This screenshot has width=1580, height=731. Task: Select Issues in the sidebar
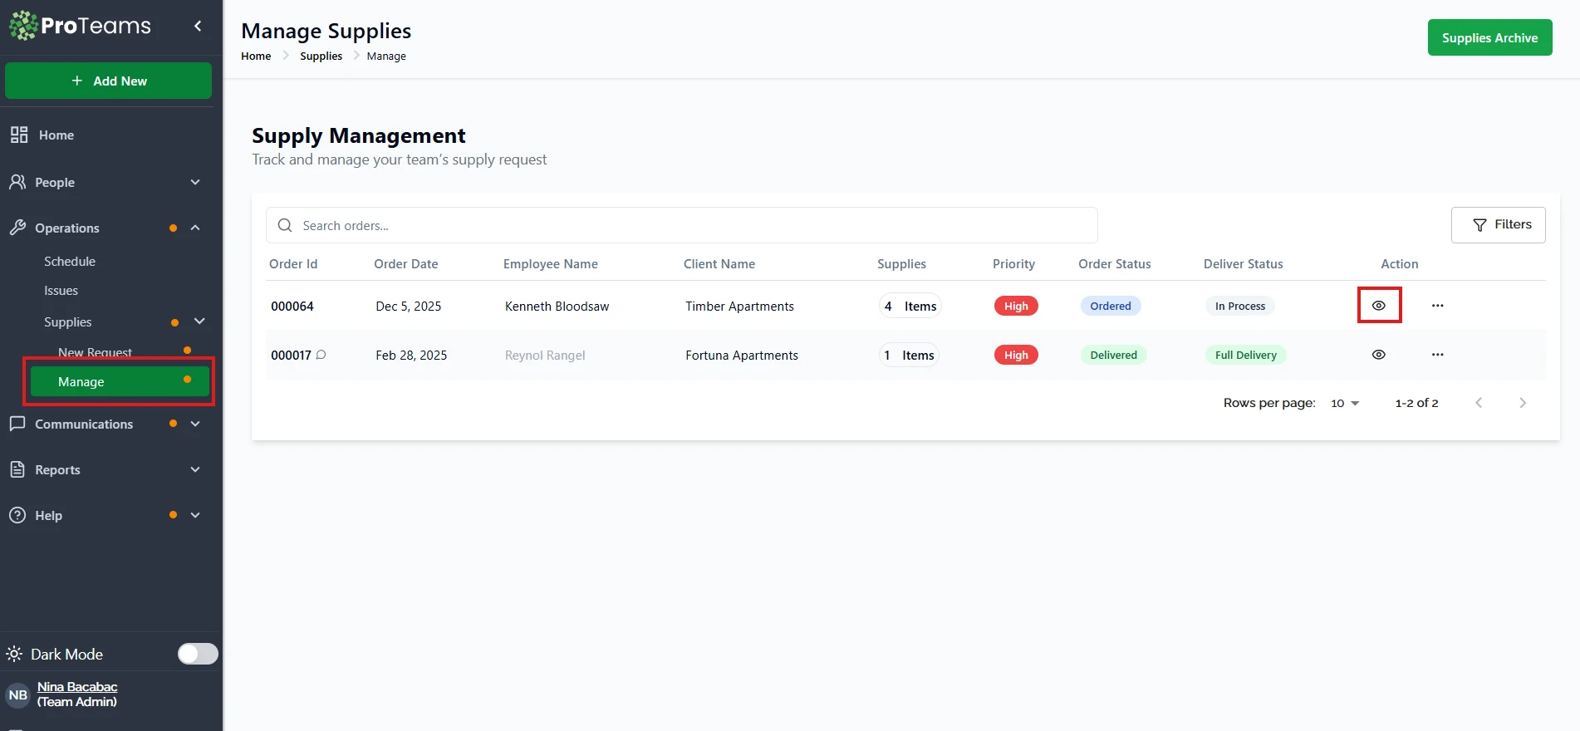pyautogui.click(x=61, y=291)
